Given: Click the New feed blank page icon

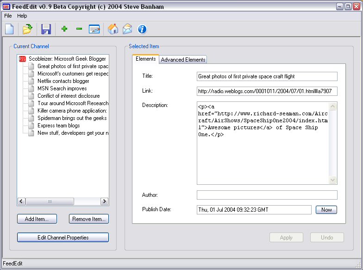Looking at the screenshot, I should point(9,29).
